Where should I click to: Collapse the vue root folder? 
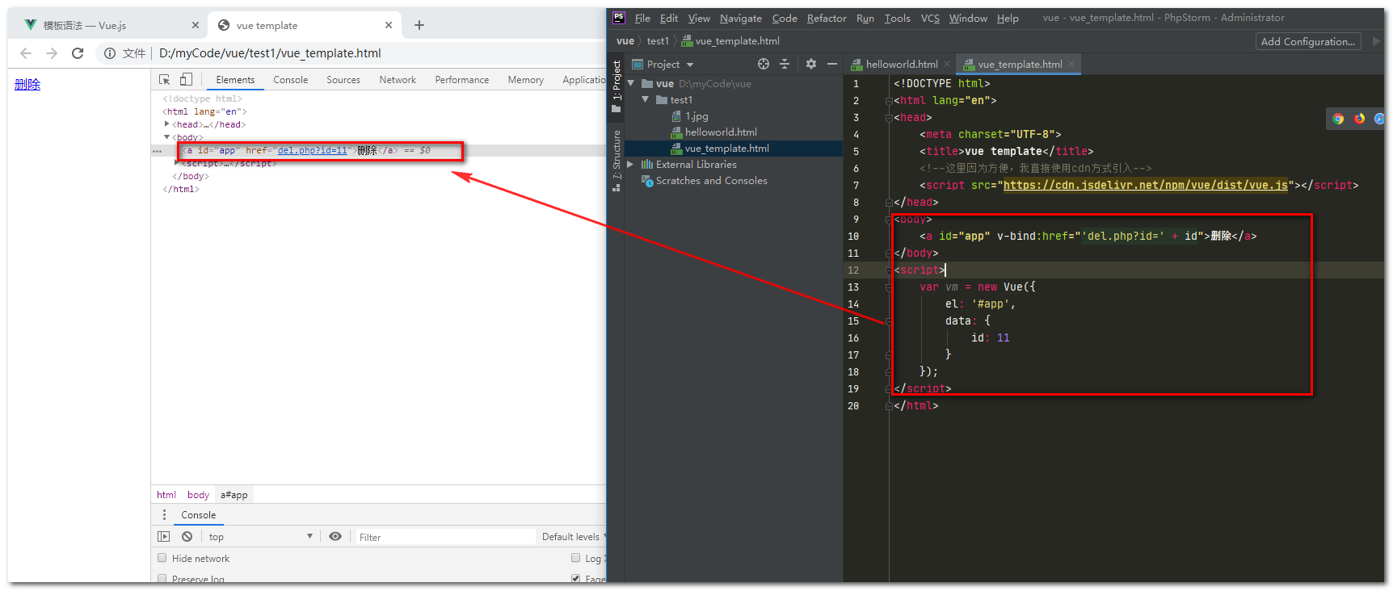pos(631,83)
